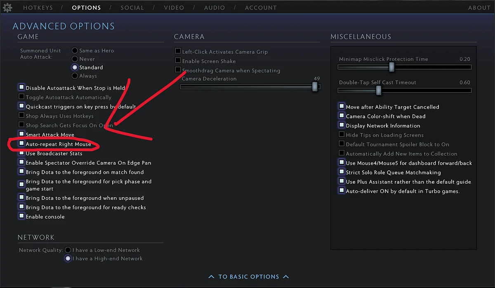495x288 pixels.
Task: Open the Audio tab
Action: (x=214, y=8)
